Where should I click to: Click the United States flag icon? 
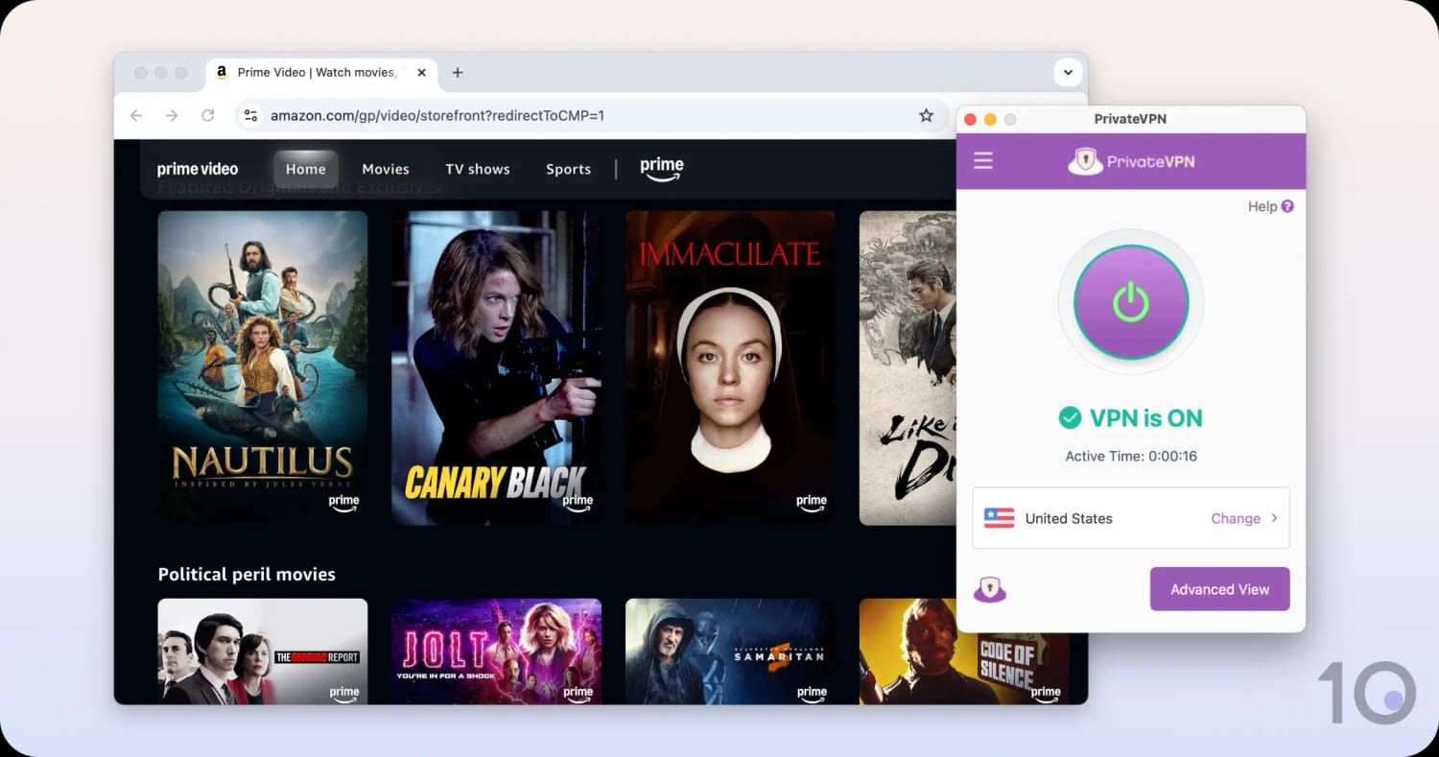point(1000,518)
